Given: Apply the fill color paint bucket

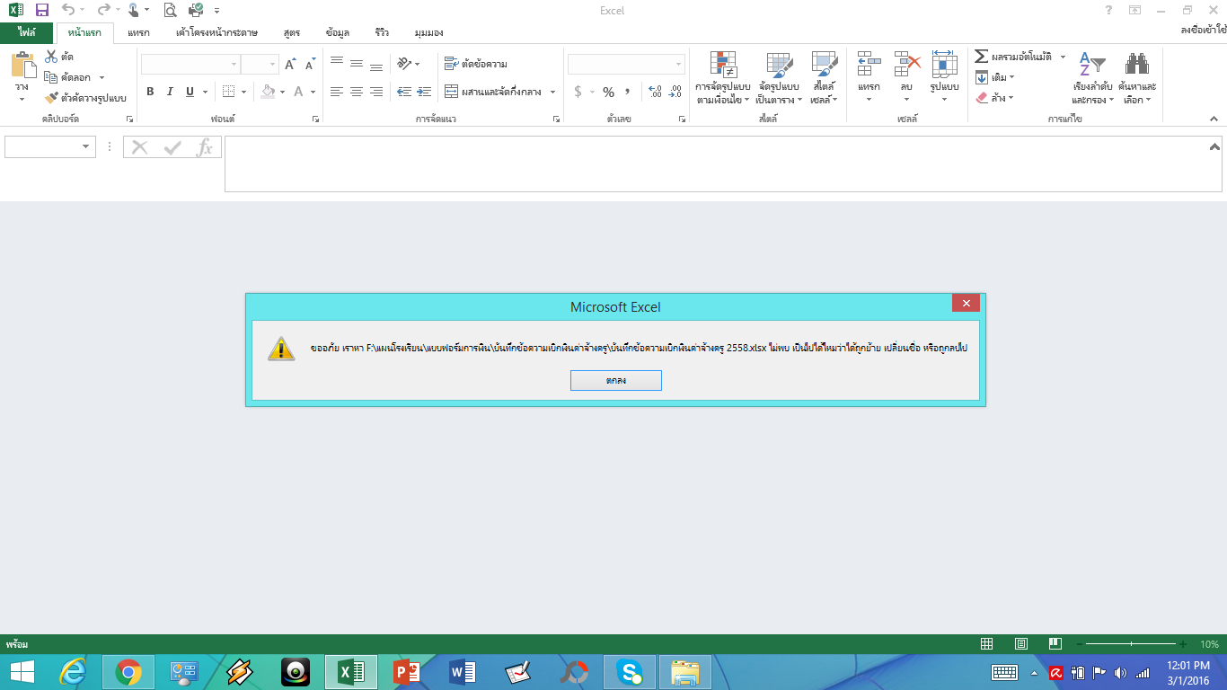Looking at the screenshot, I should tap(267, 92).
